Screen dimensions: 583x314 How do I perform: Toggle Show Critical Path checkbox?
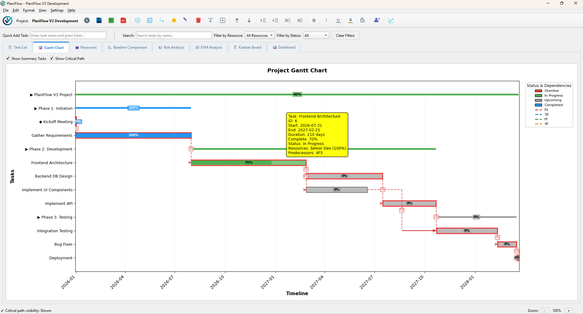pos(52,58)
